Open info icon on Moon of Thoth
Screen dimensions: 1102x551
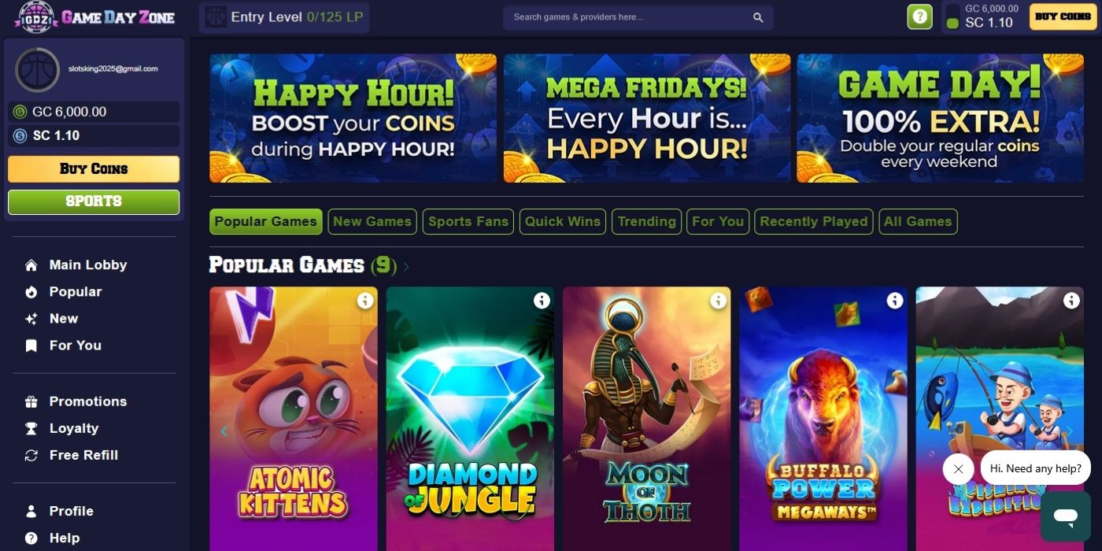718,300
